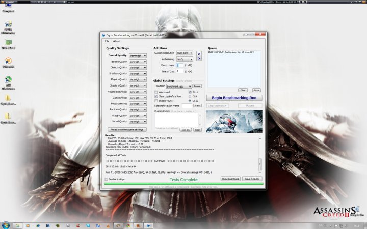Launch VLC media player from the taskbar
367x229 pixels.
click(108, 226)
